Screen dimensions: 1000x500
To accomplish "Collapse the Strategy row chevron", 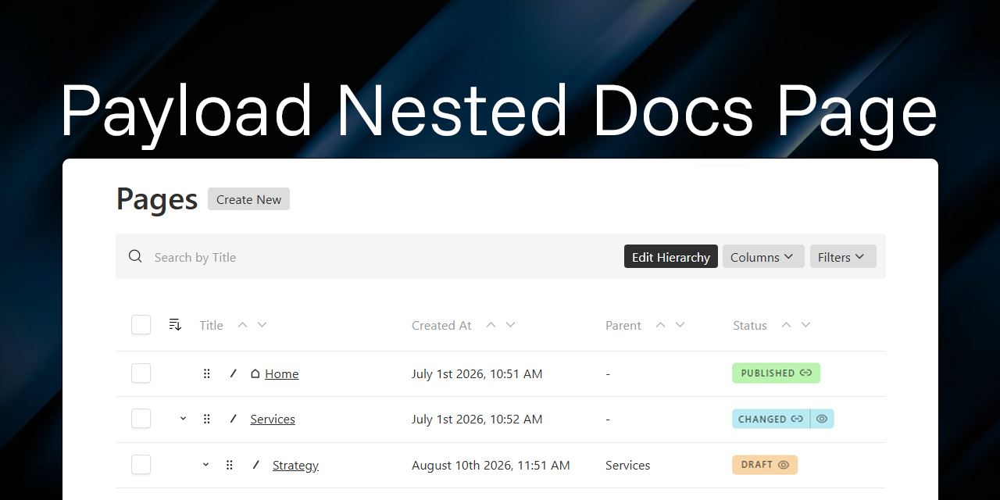I will click(206, 465).
